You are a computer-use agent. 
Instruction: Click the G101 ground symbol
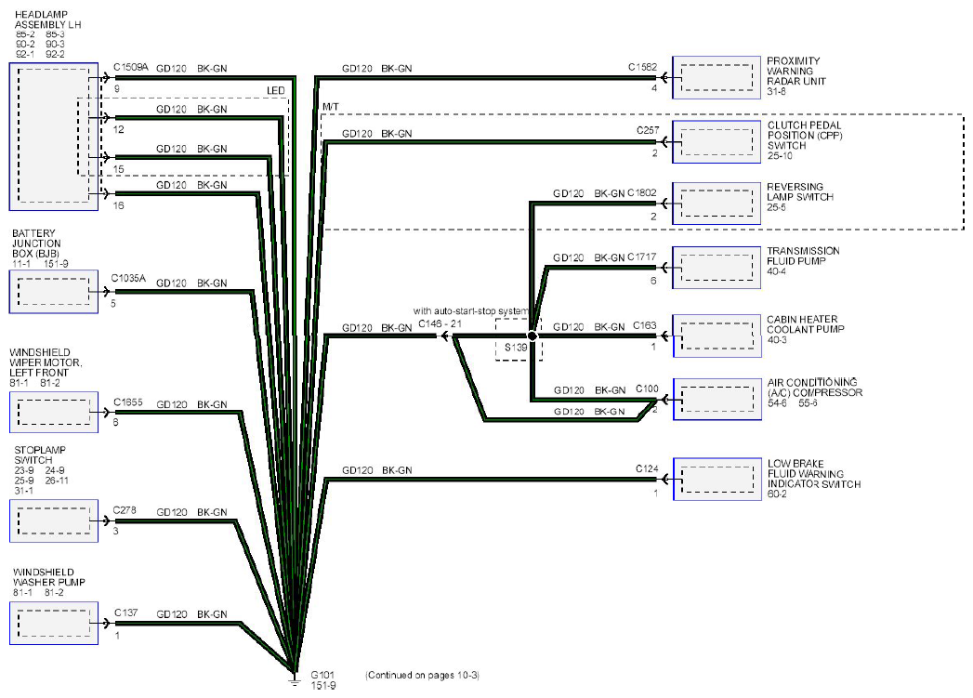[295, 678]
